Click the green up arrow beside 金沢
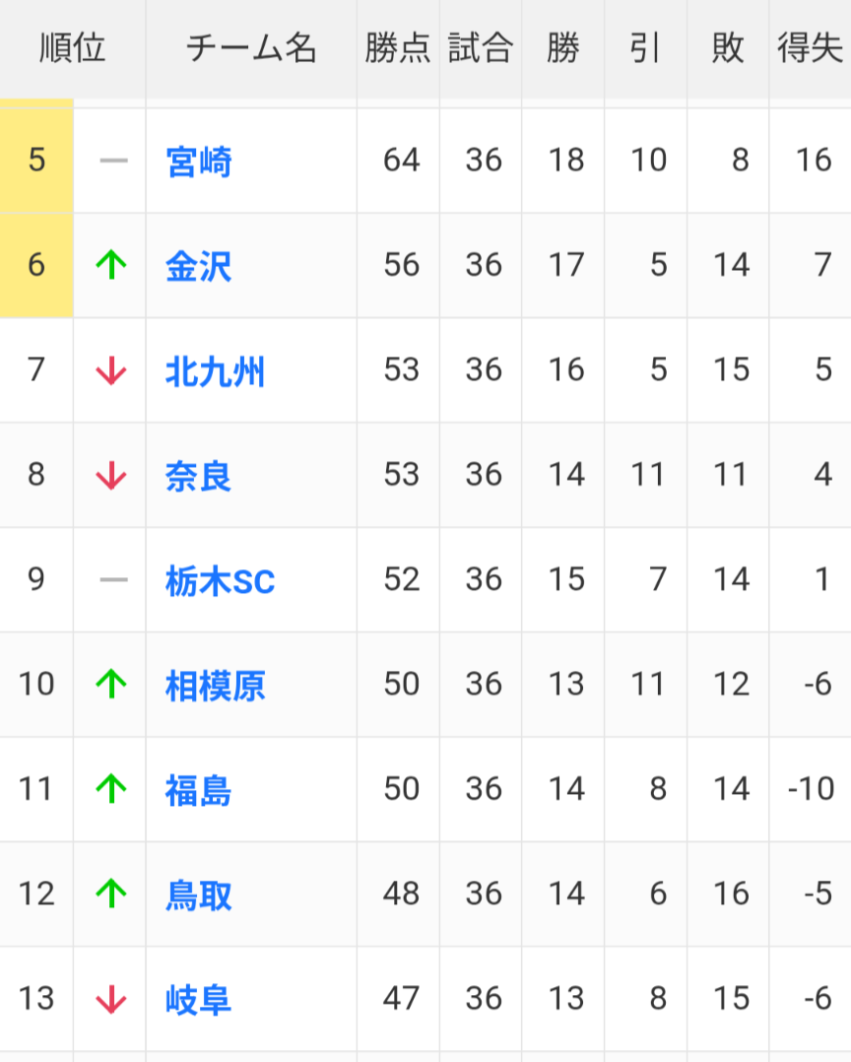 [111, 265]
